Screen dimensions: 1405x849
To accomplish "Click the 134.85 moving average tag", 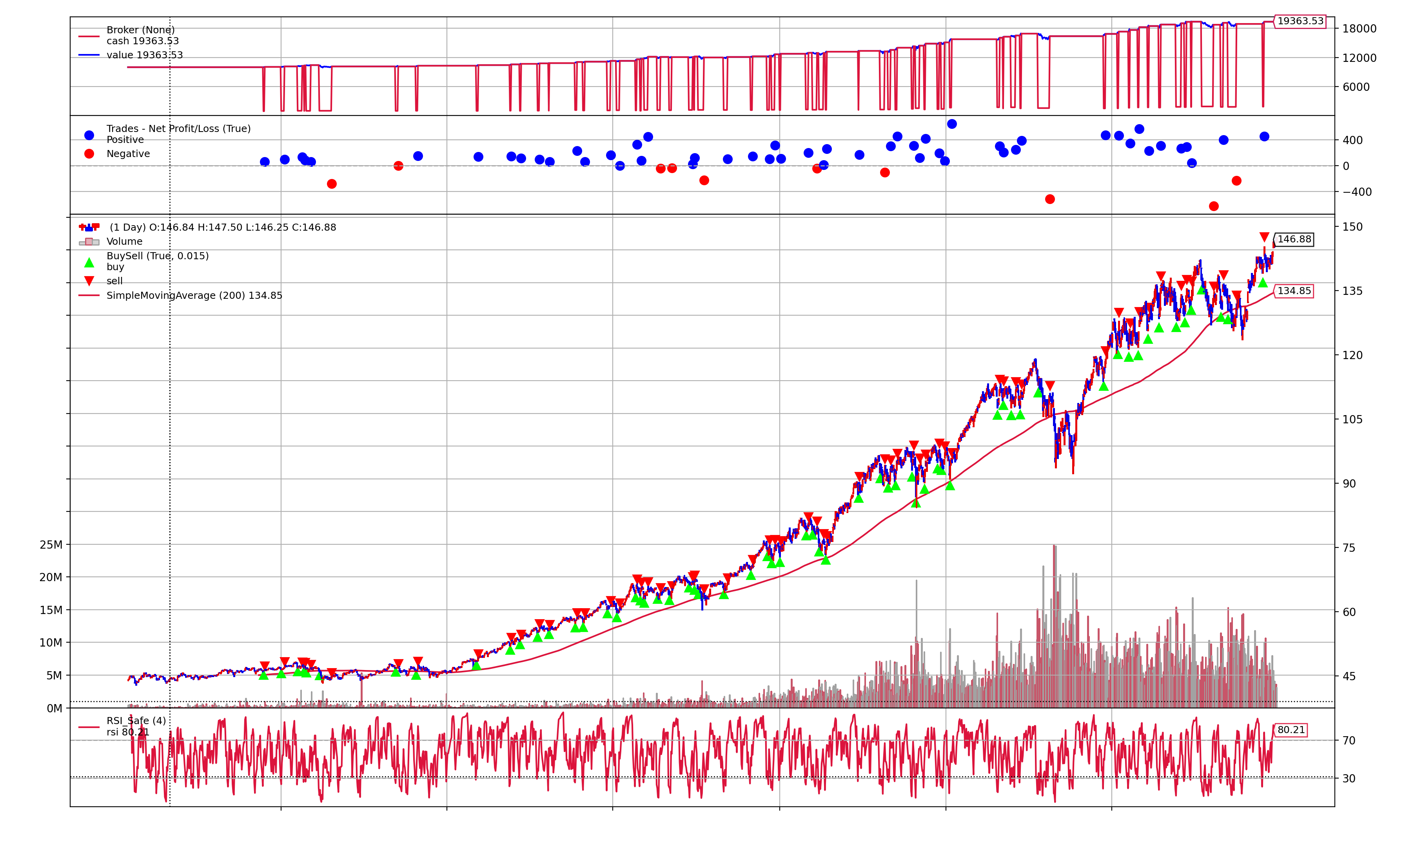I will (x=1294, y=291).
